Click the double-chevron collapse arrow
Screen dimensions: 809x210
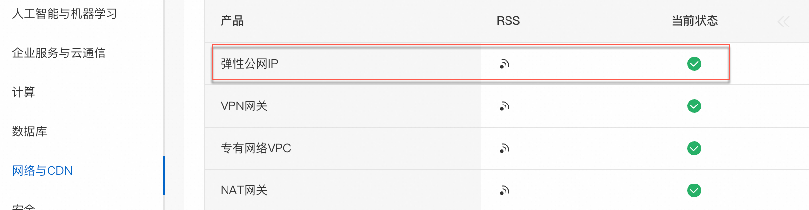coord(783,22)
